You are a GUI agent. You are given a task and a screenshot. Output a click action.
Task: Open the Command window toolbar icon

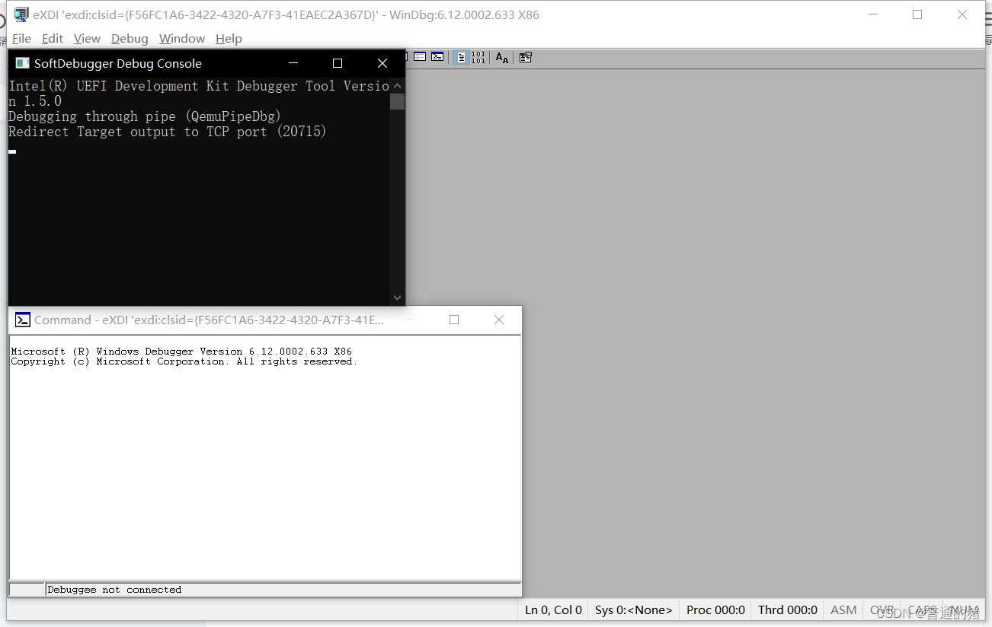(437, 57)
